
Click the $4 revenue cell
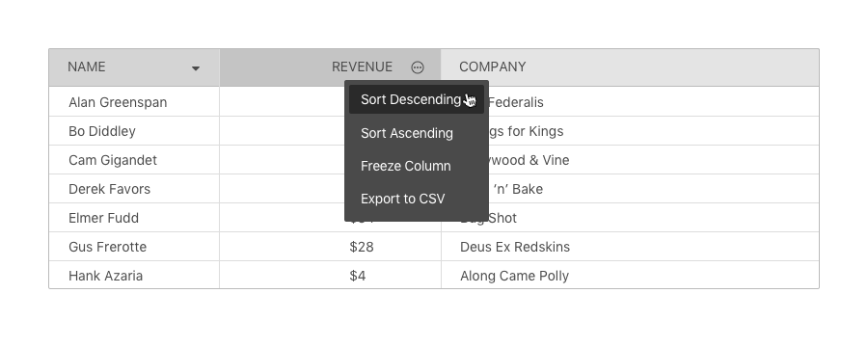(331, 275)
